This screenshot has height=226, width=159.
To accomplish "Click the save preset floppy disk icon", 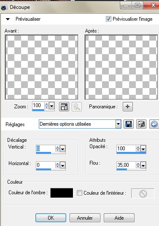I will tap(129, 124).
